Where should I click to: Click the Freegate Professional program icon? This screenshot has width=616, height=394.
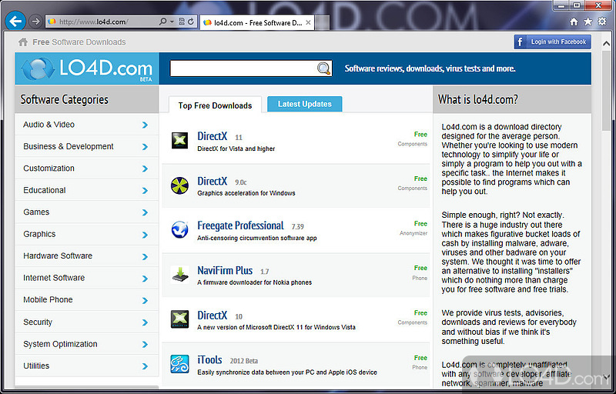click(179, 229)
